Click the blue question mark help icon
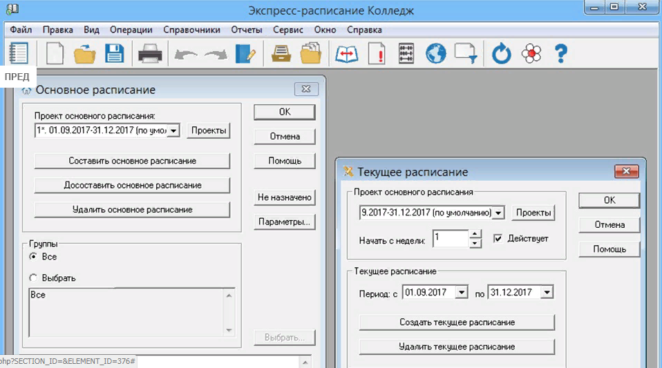The image size is (662, 368). [x=560, y=54]
